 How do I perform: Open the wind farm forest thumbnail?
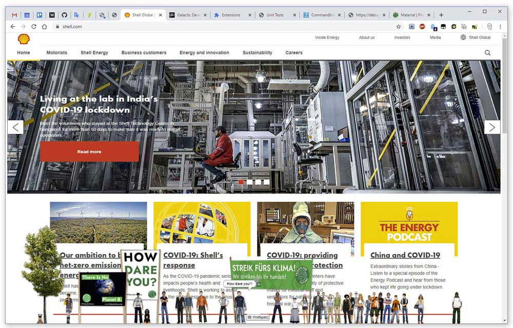pos(98,223)
